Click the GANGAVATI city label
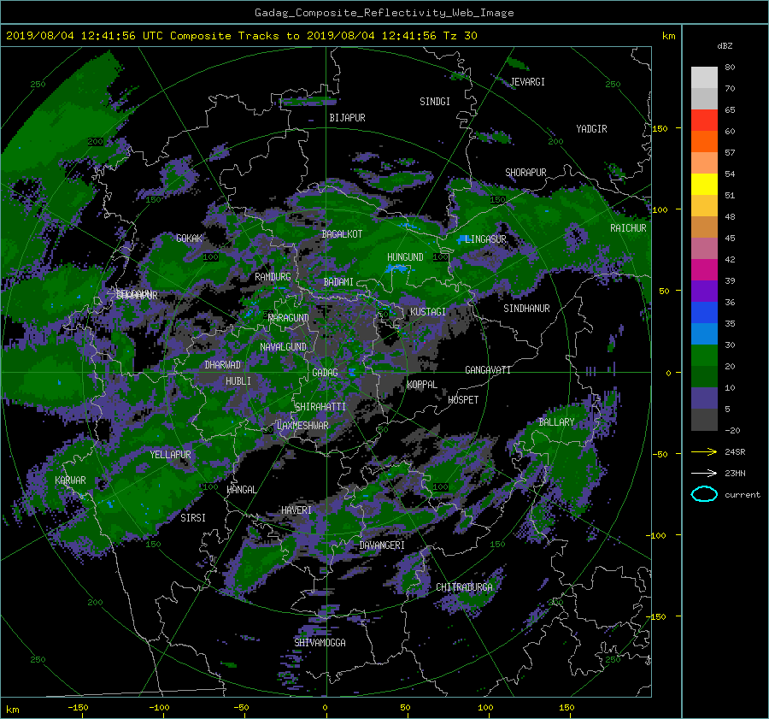This screenshot has width=769, height=719. (x=488, y=369)
